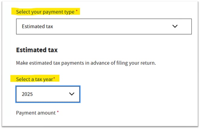The image size is (200, 129).
Task: Click the red asterisk after tax year label
Action: (54, 78)
